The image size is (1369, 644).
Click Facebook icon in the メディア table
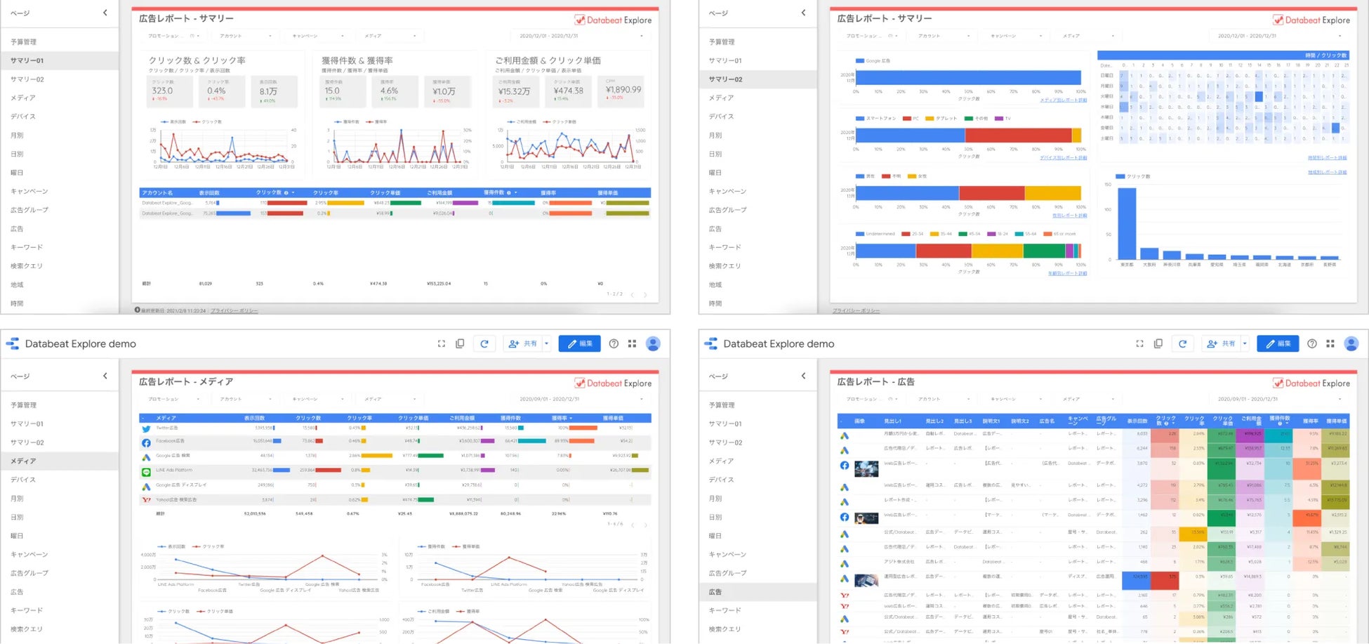tap(146, 443)
